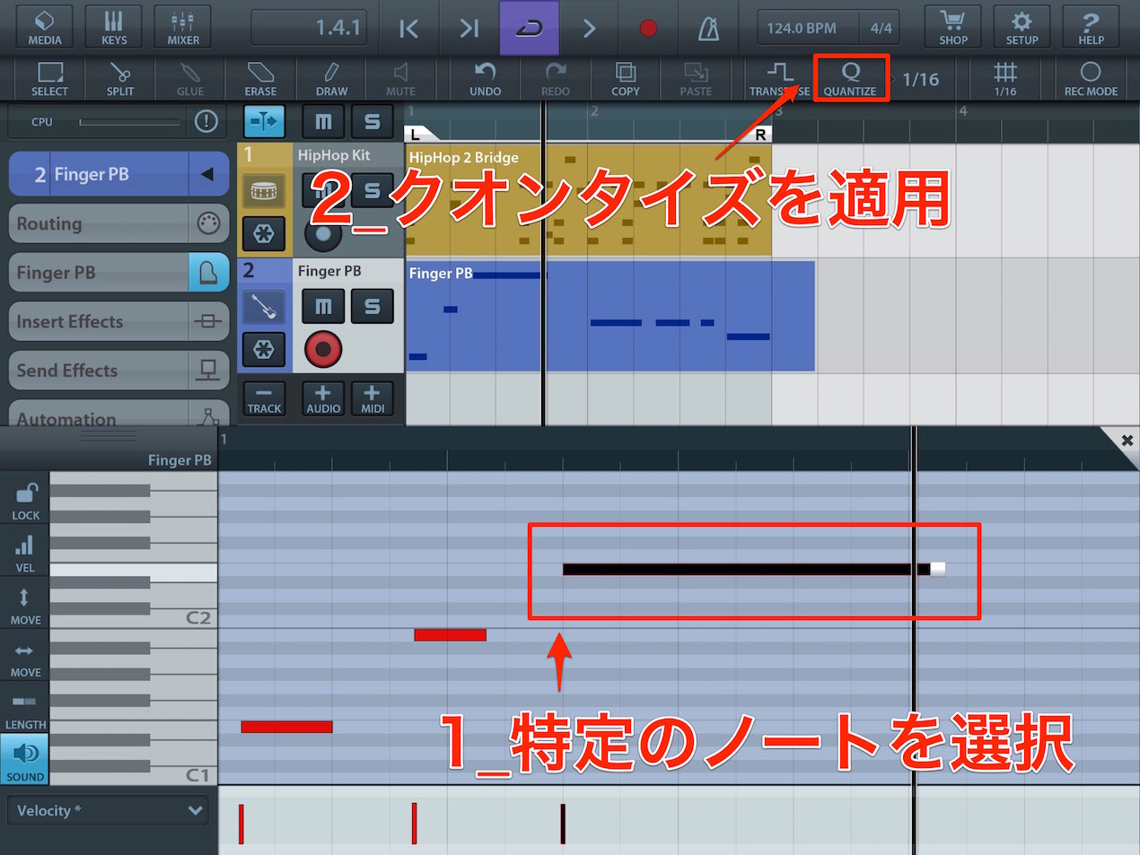Activate the MUTE tool
Image resolution: width=1140 pixels, height=855 pixels.
pos(400,79)
